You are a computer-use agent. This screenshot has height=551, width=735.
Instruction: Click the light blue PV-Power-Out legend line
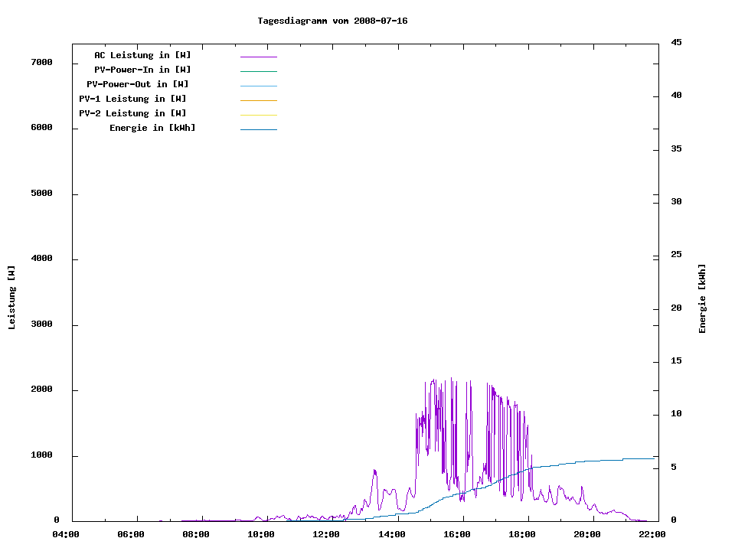click(x=258, y=86)
